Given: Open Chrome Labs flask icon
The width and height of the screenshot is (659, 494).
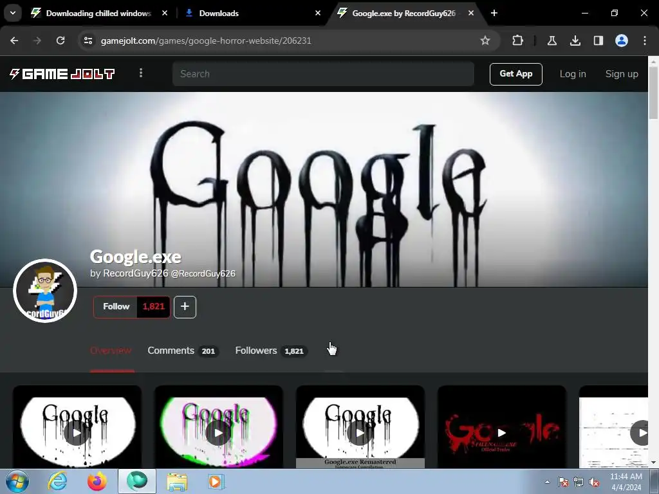Looking at the screenshot, I should click(x=552, y=41).
